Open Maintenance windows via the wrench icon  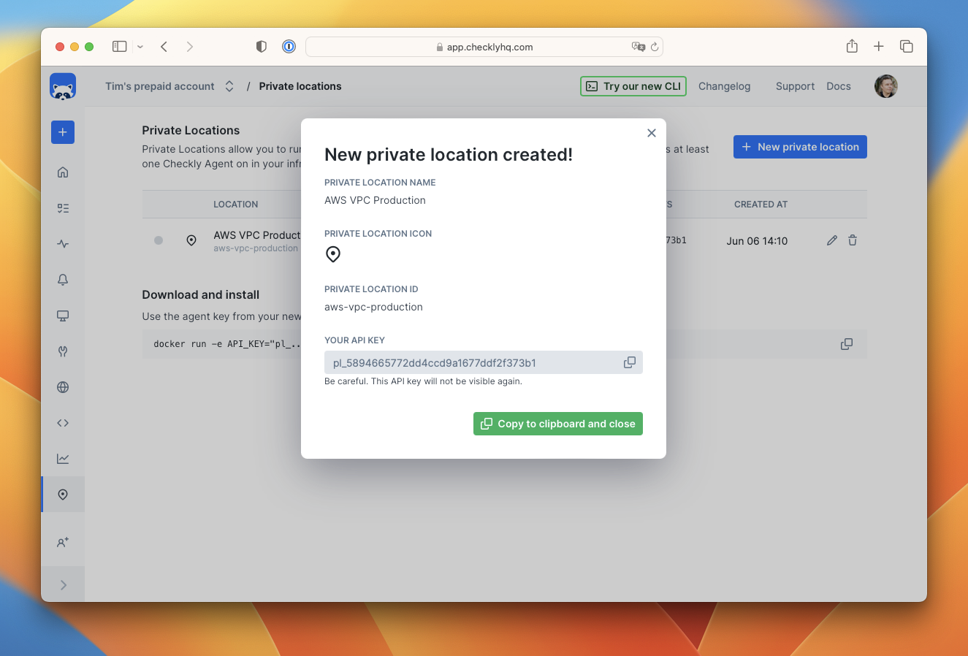click(x=63, y=351)
